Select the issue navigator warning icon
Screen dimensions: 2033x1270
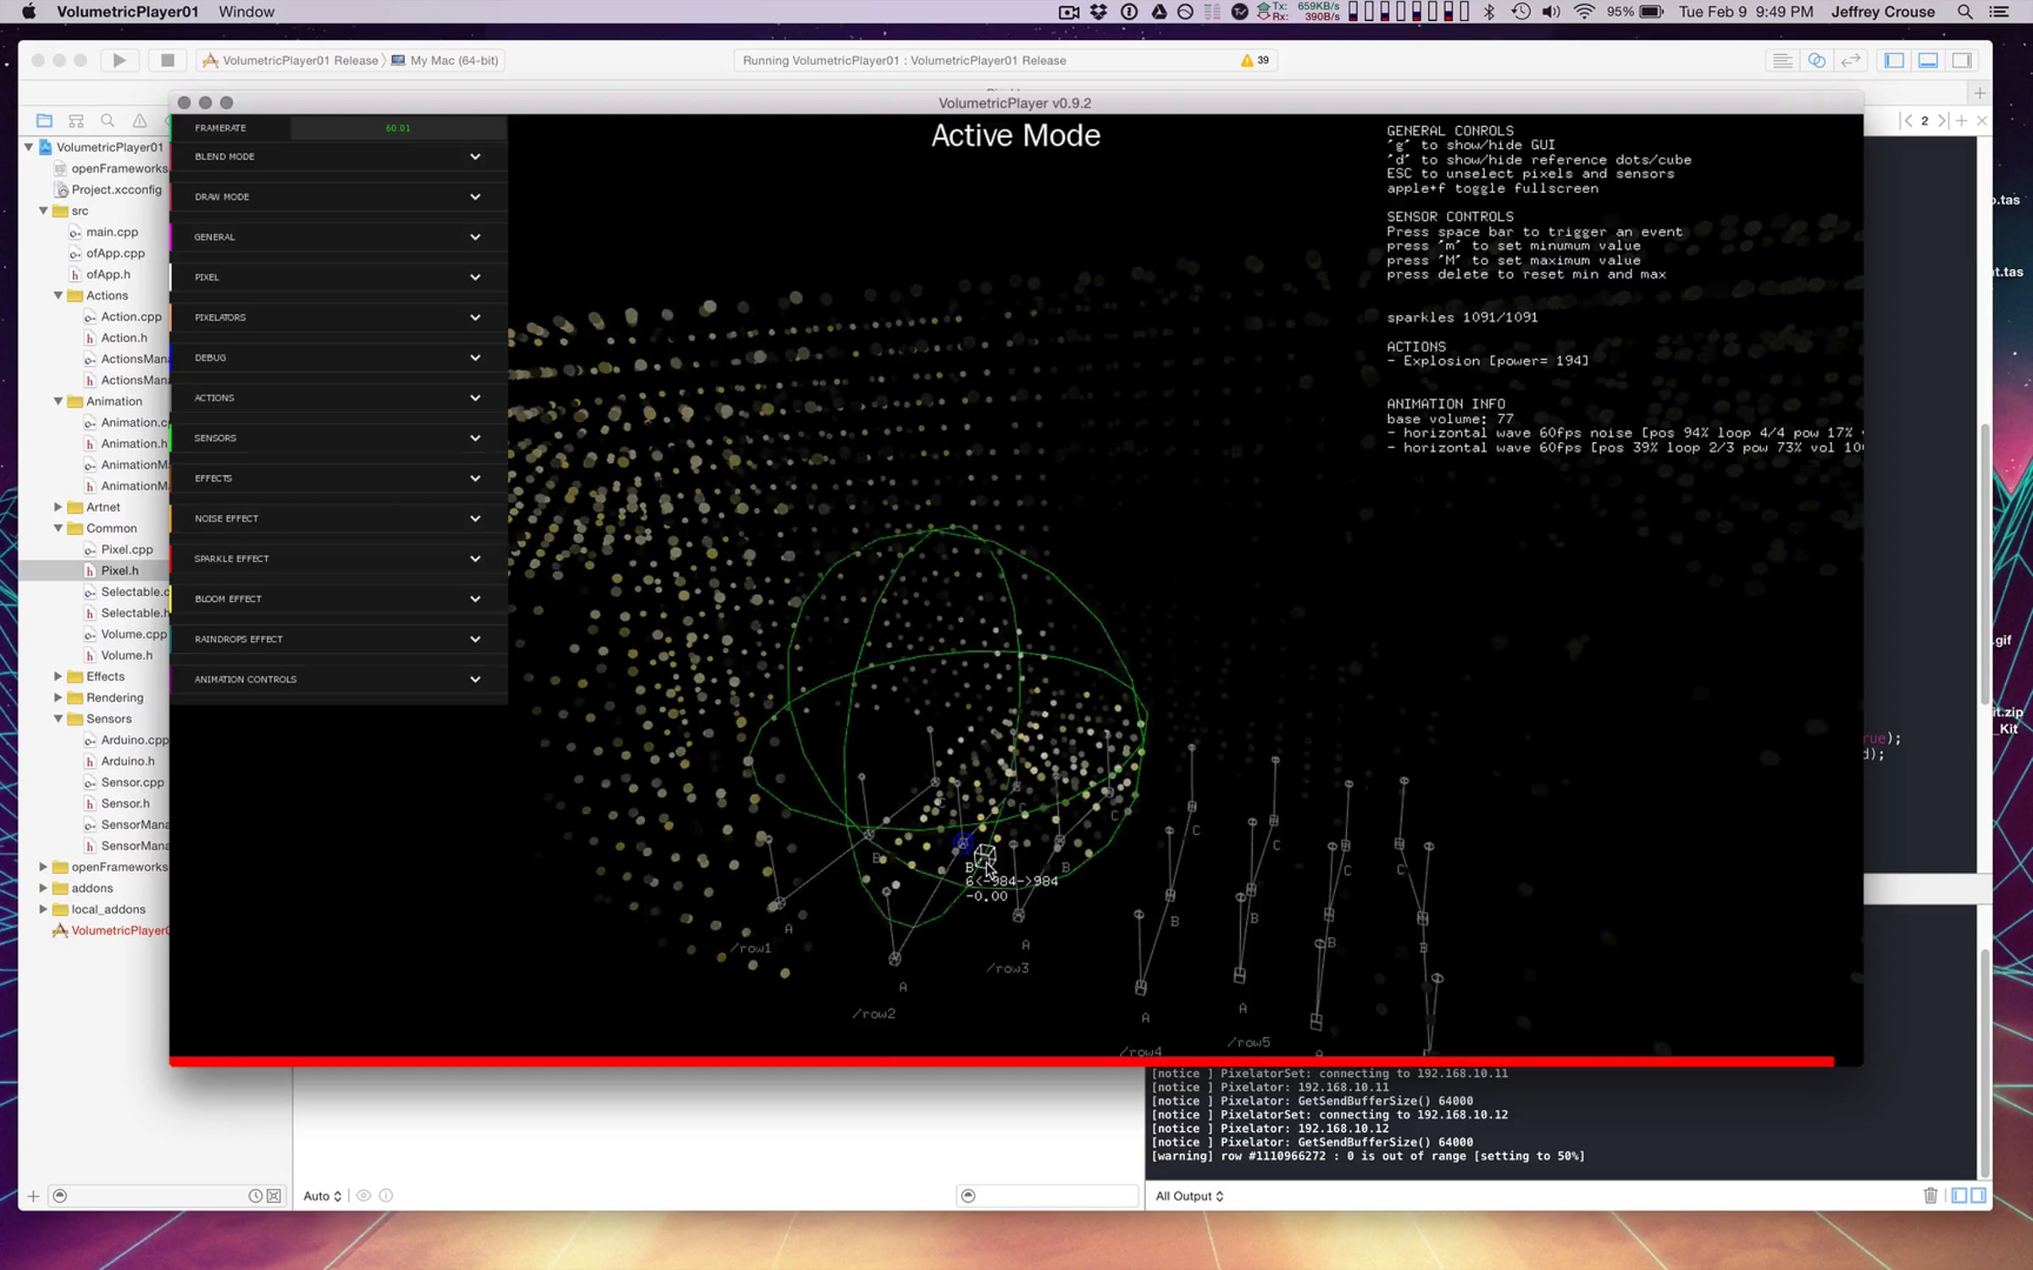pos(140,120)
